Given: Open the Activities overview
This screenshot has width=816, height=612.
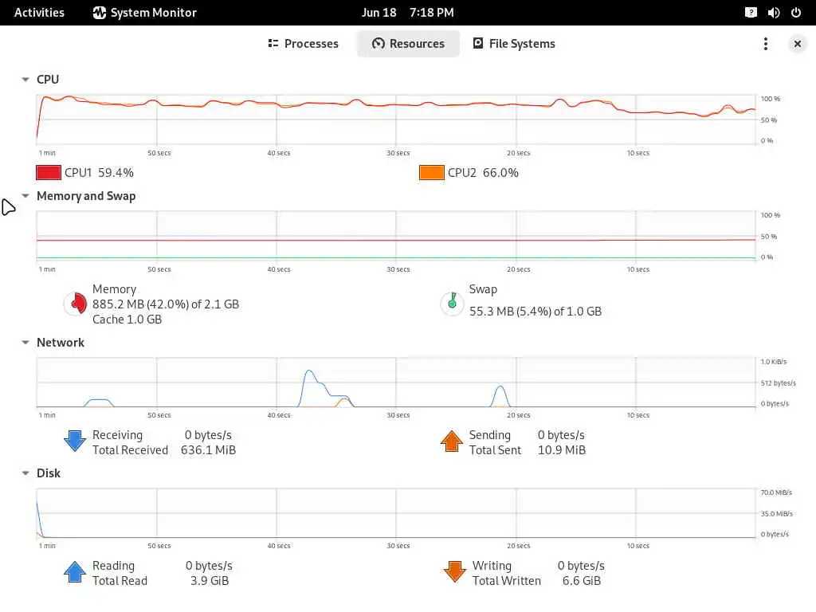Looking at the screenshot, I should click(x=39, y=13).
